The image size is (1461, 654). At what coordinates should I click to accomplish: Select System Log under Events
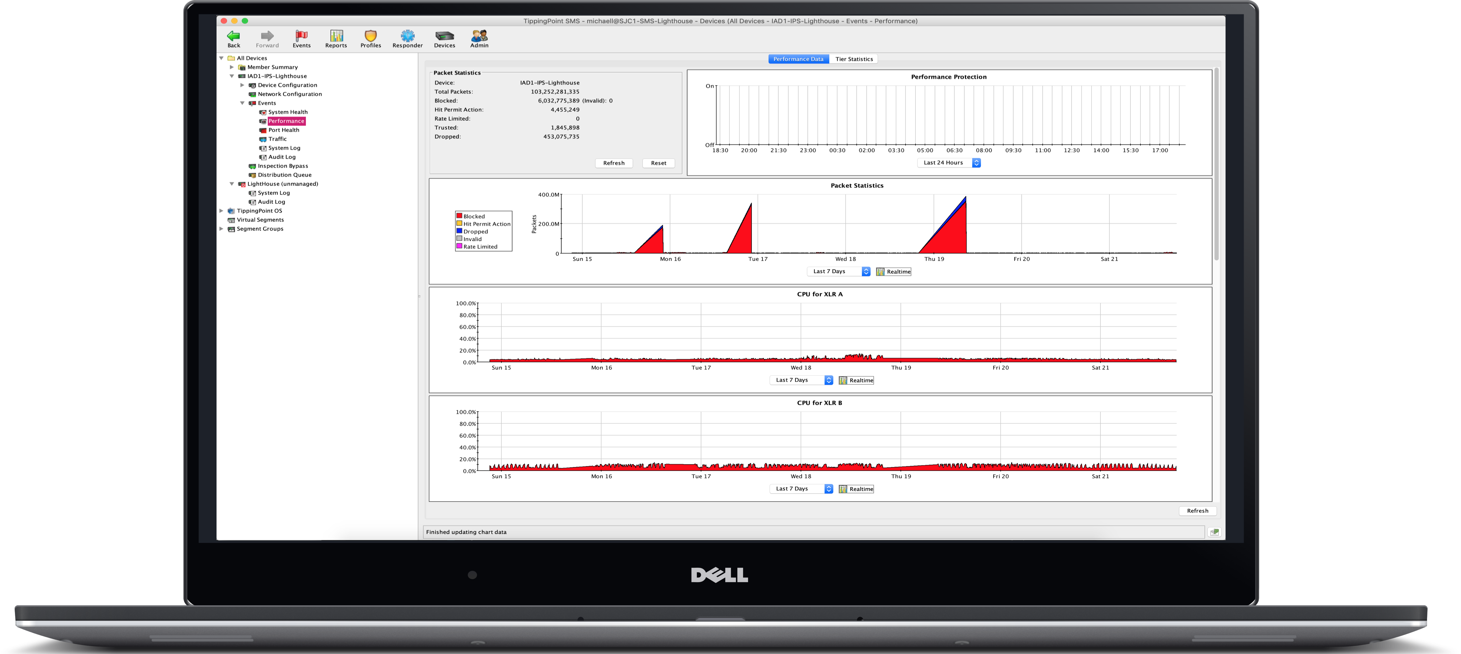(284, 148)
